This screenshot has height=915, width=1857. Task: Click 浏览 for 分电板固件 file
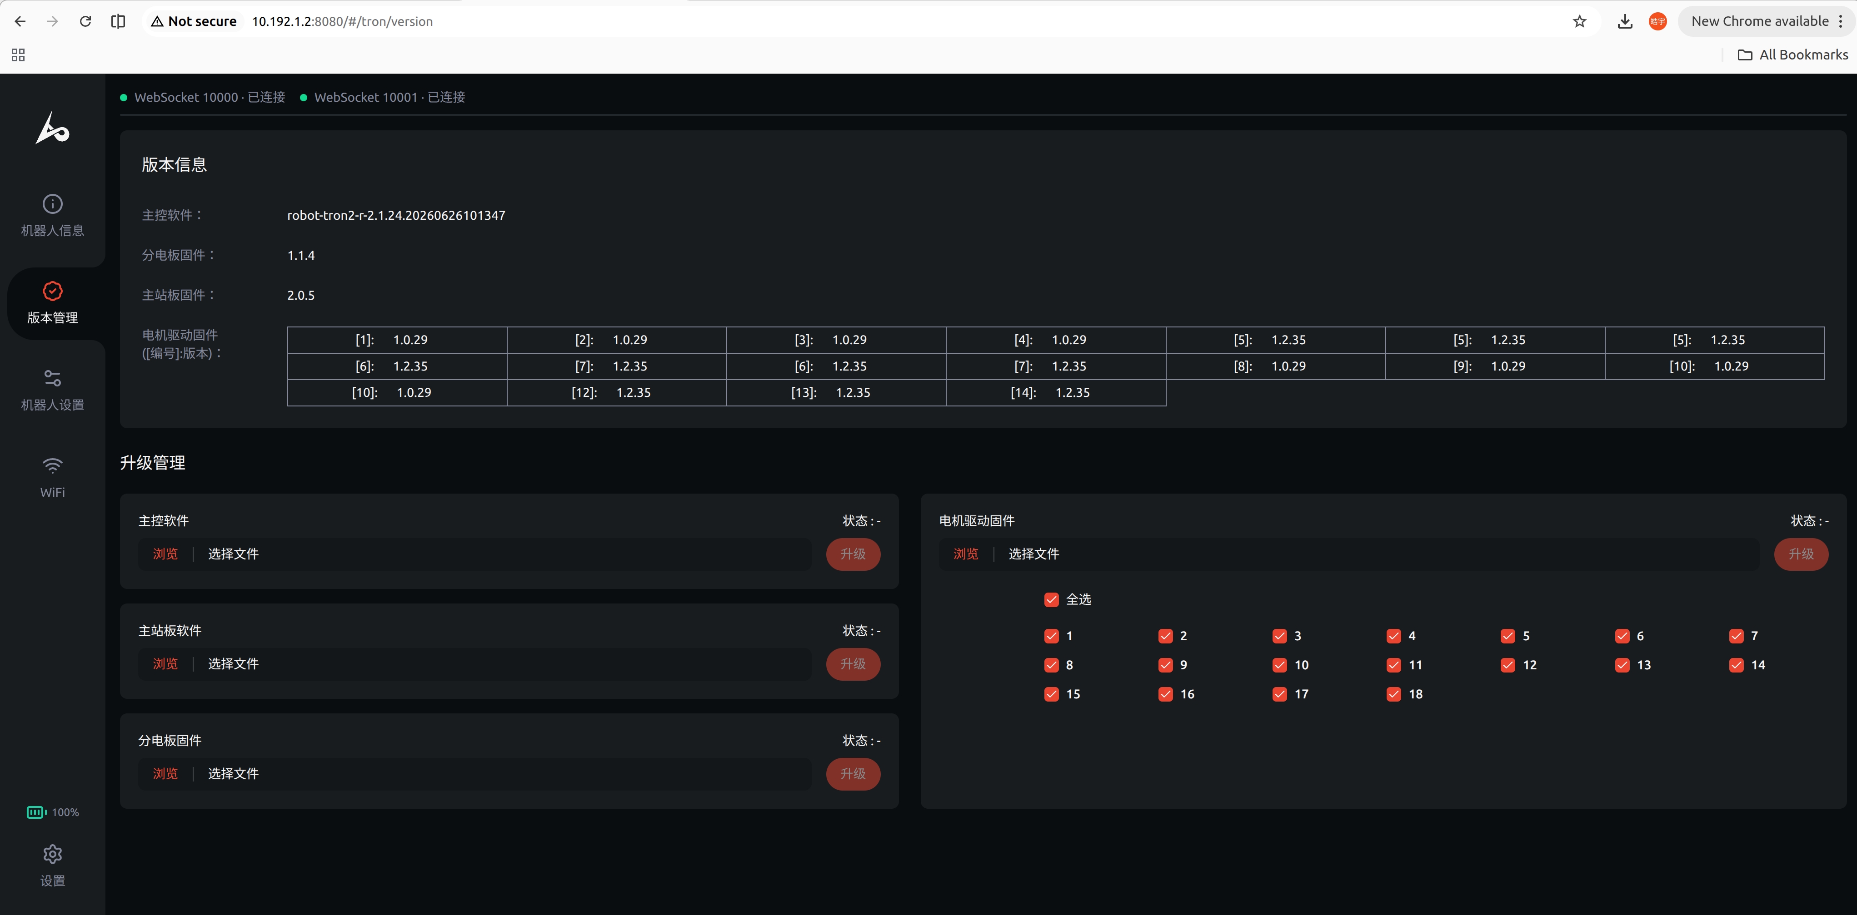tap(165, 774)
